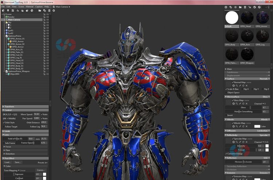Click the material panel trash icon
The width and height of the screenshot is (273, 180).
pos(245,7)
